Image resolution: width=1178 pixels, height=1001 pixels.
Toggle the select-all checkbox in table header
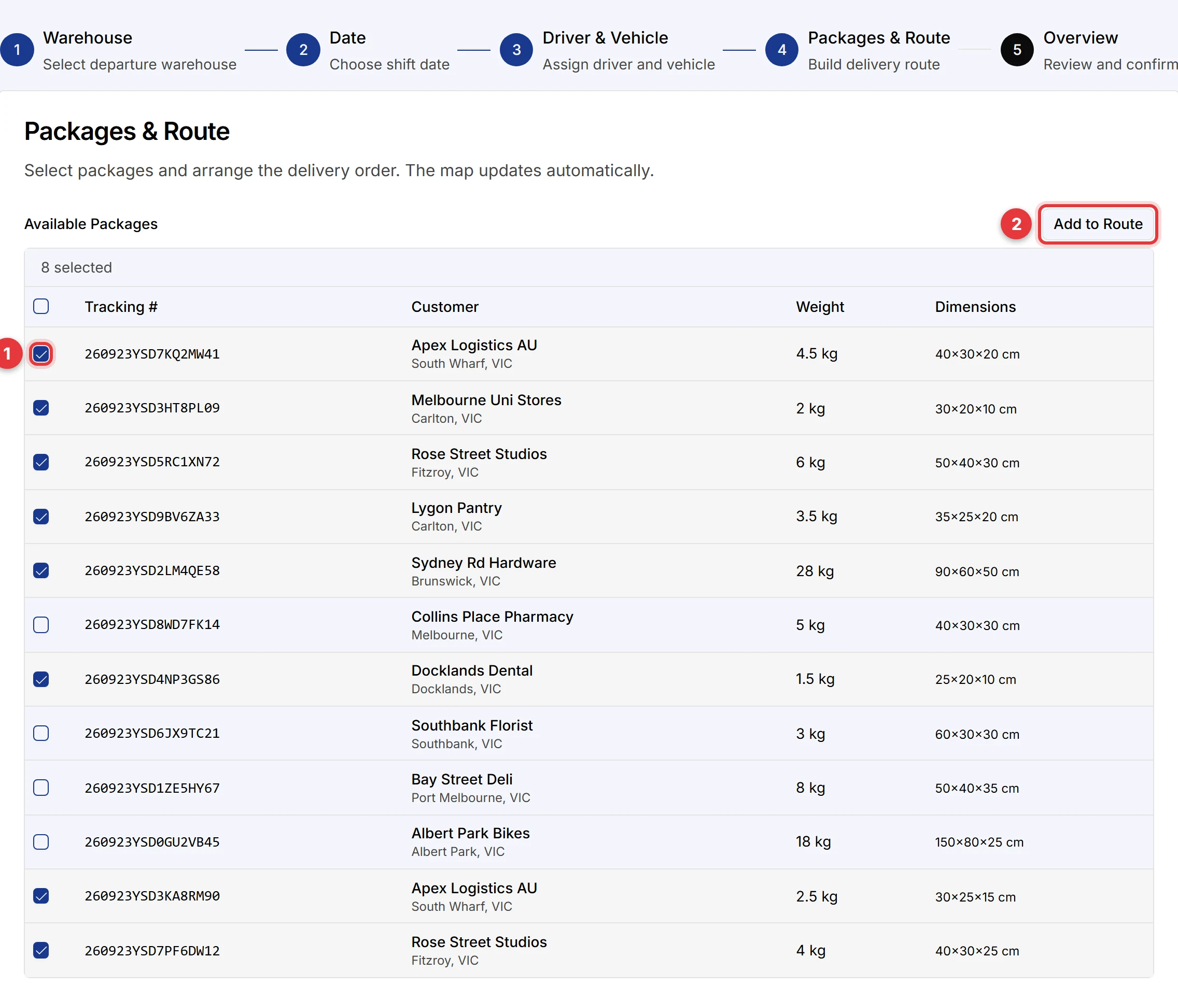(x=41, y=306)
